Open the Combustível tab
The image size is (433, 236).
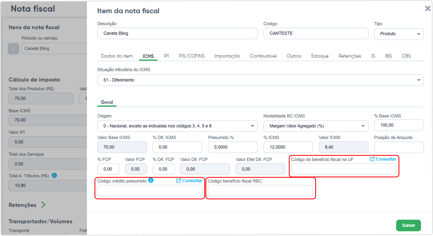point(263,56)
